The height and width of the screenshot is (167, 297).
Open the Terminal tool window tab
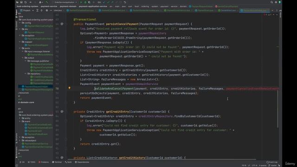click(x=57, y=162)
